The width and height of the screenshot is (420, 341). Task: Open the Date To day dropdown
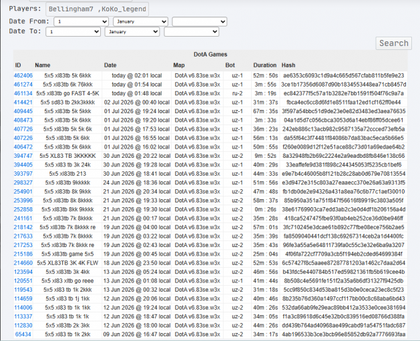pos(73,31)
